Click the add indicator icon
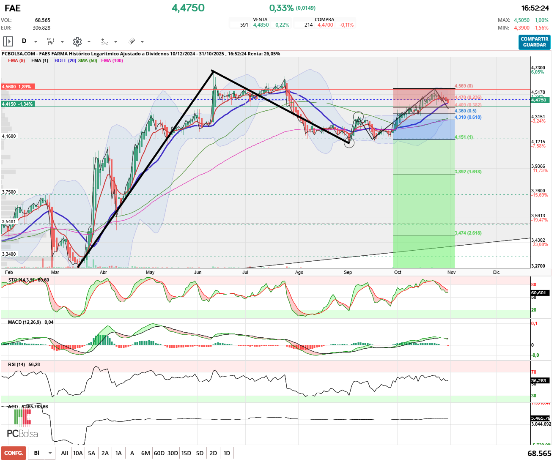Screen dimensions: 557x462 click(x=104, y=41)
